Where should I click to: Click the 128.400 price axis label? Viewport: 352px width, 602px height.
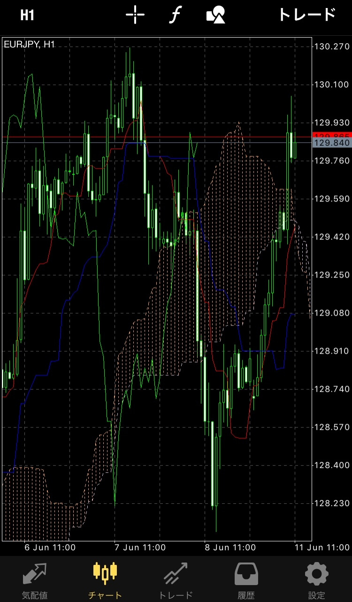click(x=332, y=466)
